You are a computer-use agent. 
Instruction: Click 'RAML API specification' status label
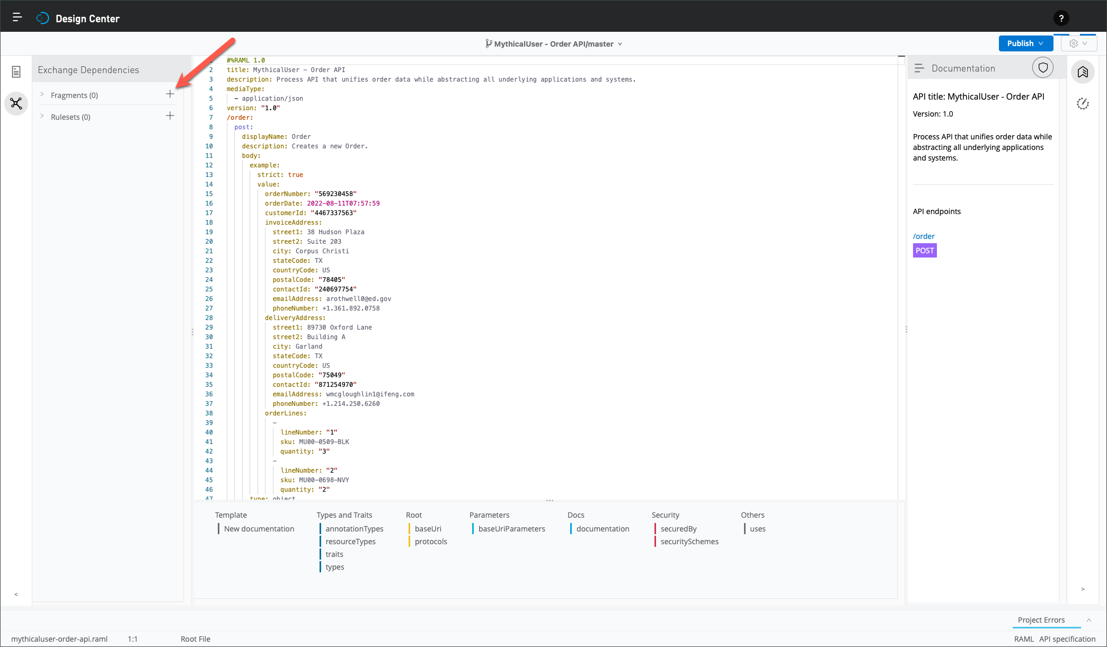[x=1055, y=639]
